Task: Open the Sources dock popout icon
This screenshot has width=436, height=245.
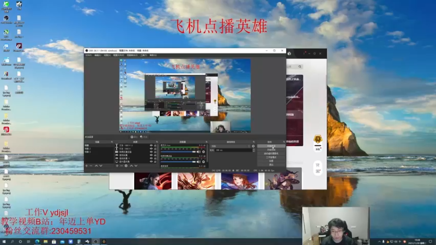Action: pyautogui.click(x=157, y=142)
